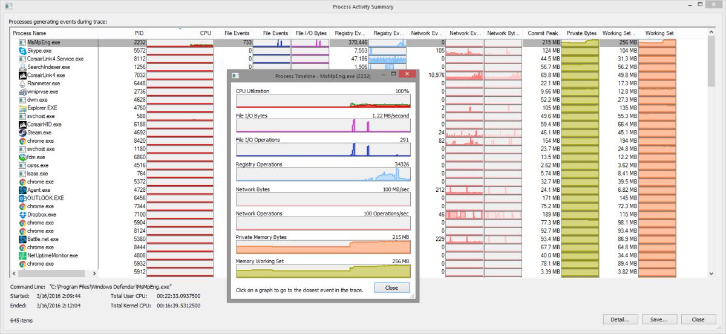
Task: Select the MsMpEng.exe process icon
Action: point(22,43)
